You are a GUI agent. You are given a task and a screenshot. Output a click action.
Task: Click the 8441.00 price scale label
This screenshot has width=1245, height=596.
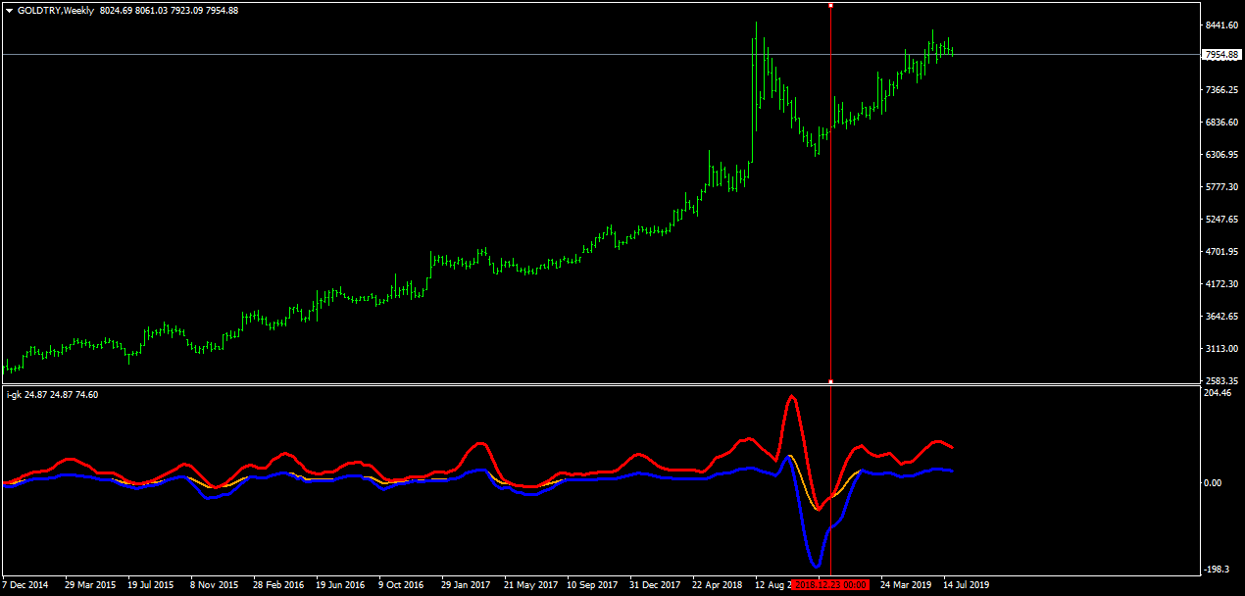[x=1220, y=25]
